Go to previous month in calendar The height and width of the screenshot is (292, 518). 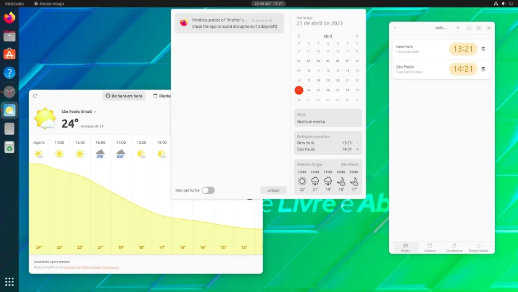(298, 36)
